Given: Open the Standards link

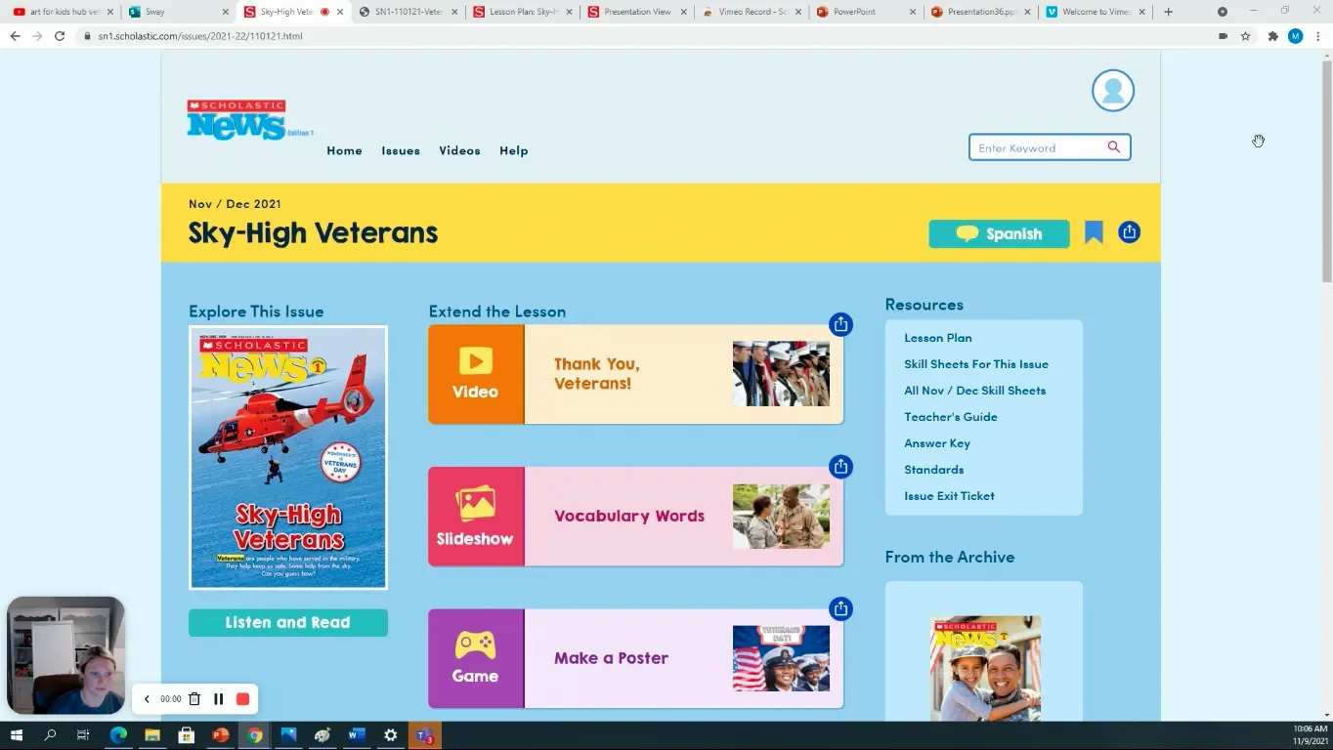Looking at the screenshot, I should (x=934, y=470).
